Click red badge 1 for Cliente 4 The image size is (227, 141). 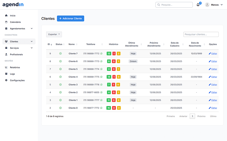click(114, 77)
